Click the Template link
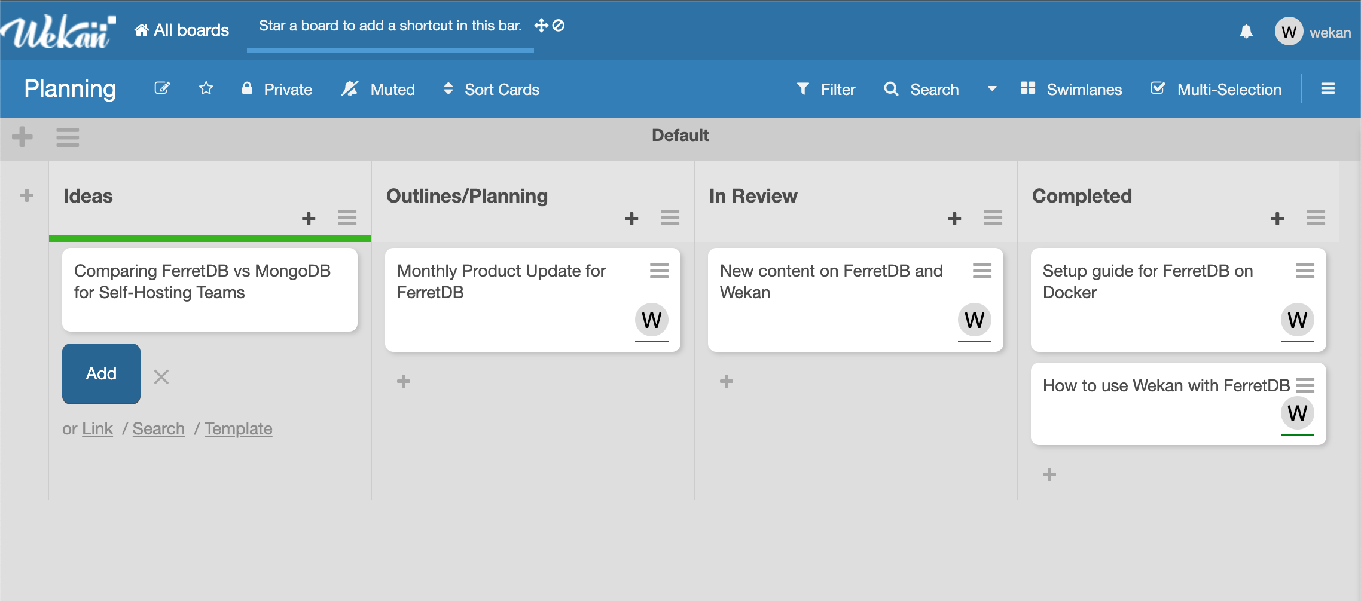Screen dimensions: 1361x601 pyautogui.click(x=239, y=428)
